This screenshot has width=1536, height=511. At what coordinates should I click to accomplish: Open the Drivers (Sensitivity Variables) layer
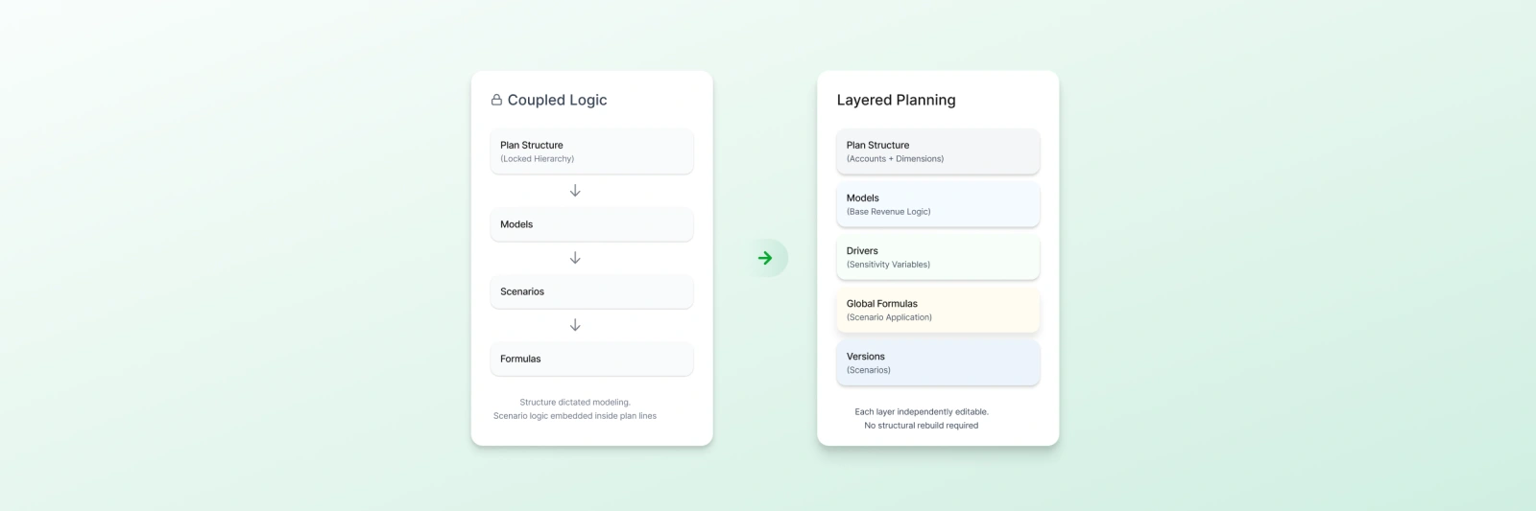[x=938, y=257]
